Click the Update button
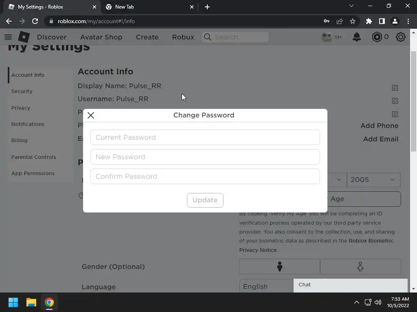 point(205,200)
